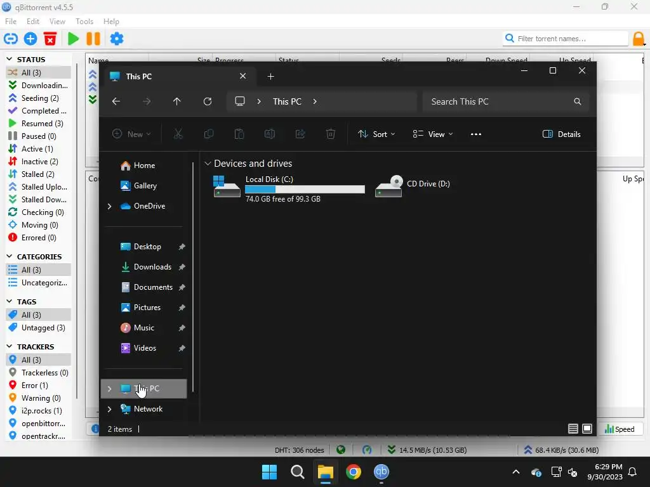
Task: Close the This PC tab
Action: [243, 76]
